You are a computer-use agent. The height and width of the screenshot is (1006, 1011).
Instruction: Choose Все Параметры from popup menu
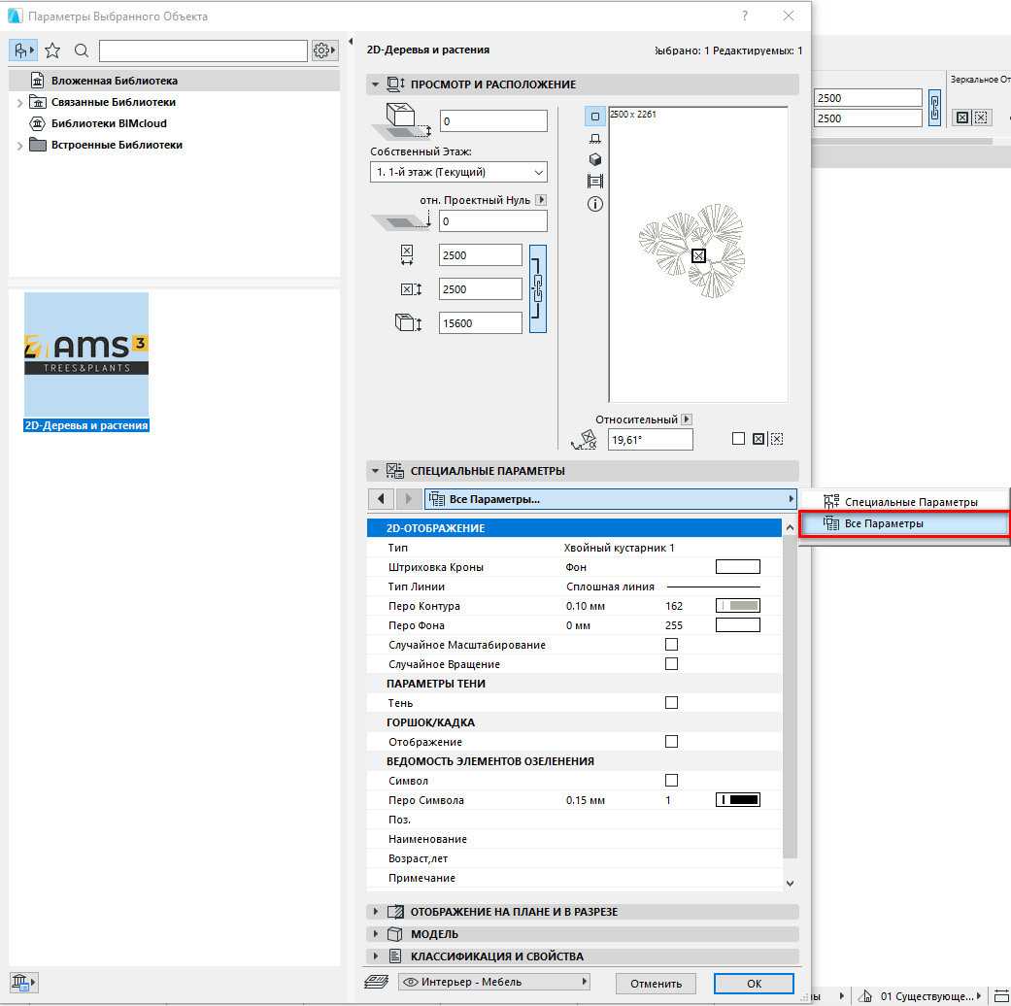coord(903,523)
